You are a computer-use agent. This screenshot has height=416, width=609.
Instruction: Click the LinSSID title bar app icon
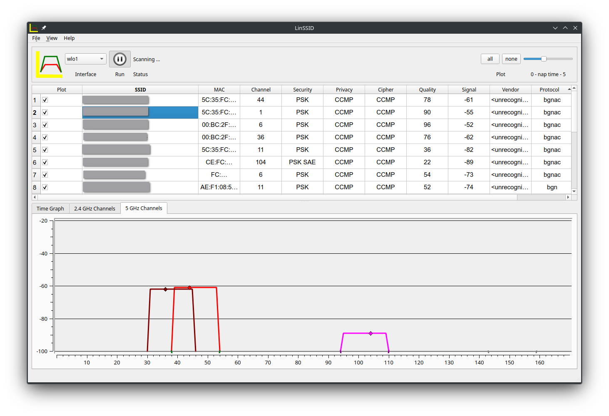click(34, 28)
